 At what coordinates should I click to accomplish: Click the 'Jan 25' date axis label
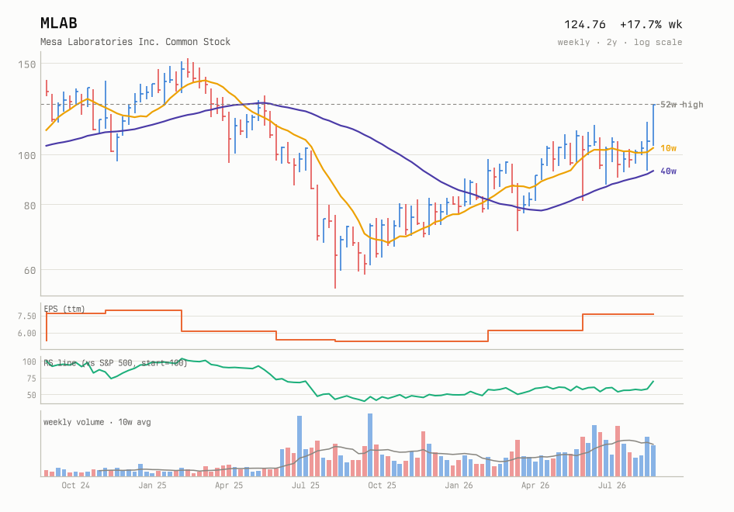(x=152, y=486)
